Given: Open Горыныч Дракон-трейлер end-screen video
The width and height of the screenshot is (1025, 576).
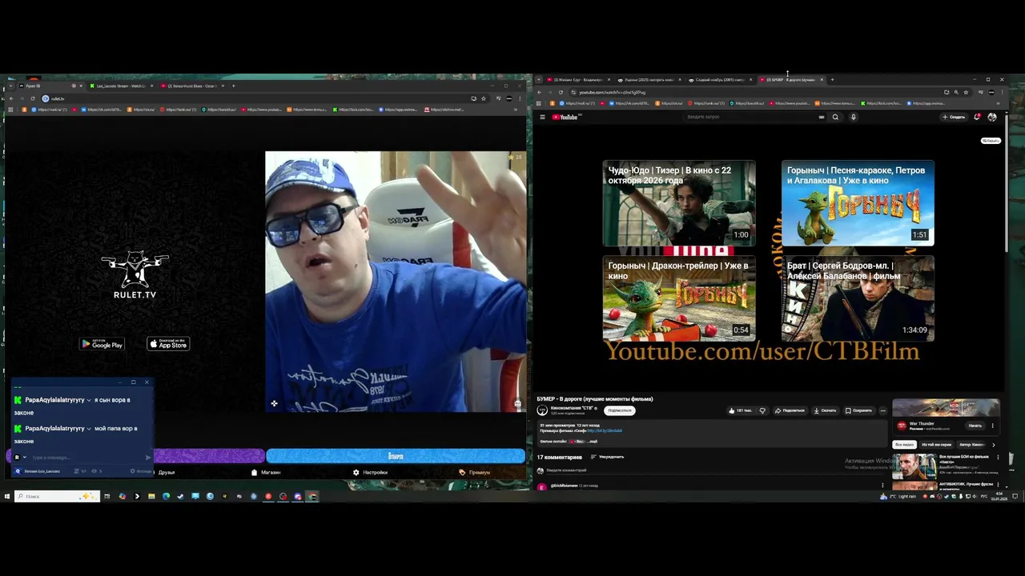Looking at the screenshot, I should tap(679, 298).
